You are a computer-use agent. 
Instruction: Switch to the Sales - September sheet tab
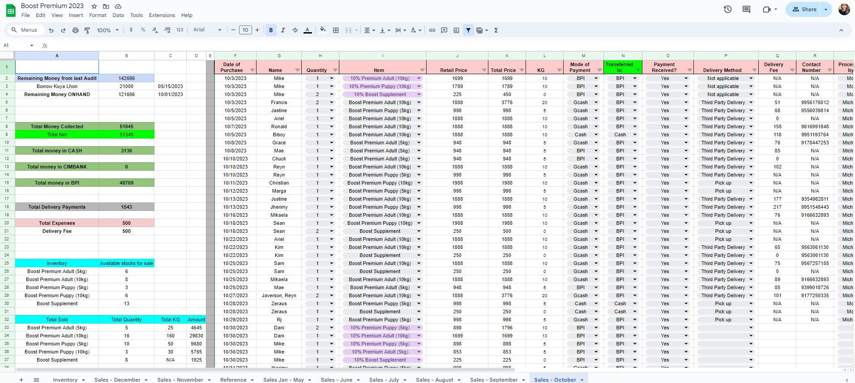click(x=493, y=379)
